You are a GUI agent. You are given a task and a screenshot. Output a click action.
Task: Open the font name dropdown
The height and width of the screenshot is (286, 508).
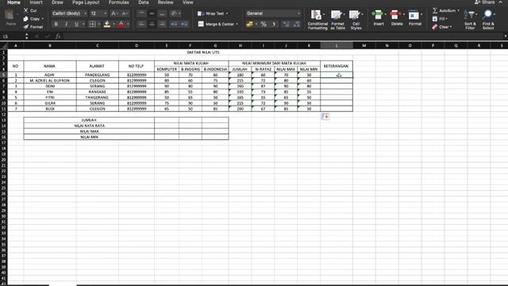(85, 14)
